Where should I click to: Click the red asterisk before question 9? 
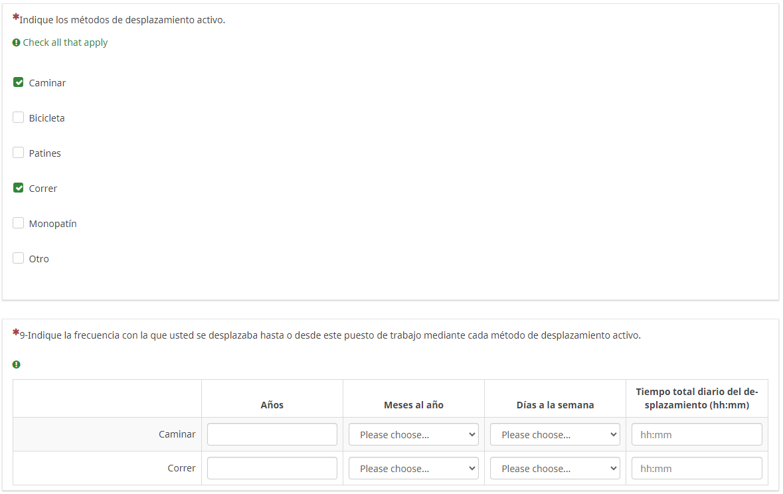pos(16,333)
